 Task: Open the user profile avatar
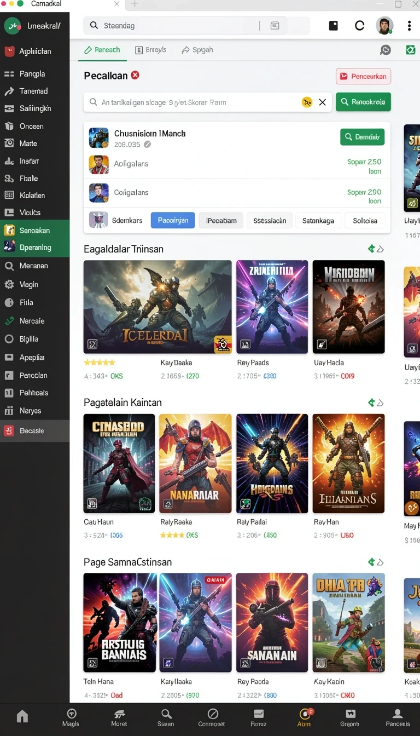pyautogui.click(x=384, y=25)
